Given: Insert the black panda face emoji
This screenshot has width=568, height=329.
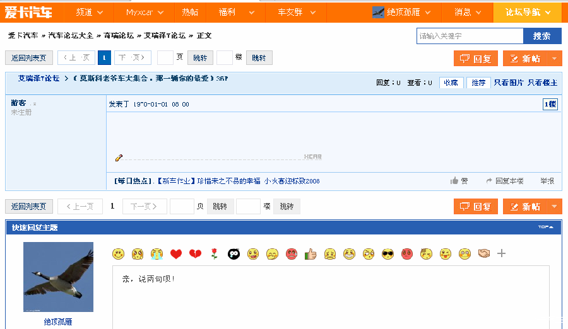Looking at the screenshot, I should (234, 254).
